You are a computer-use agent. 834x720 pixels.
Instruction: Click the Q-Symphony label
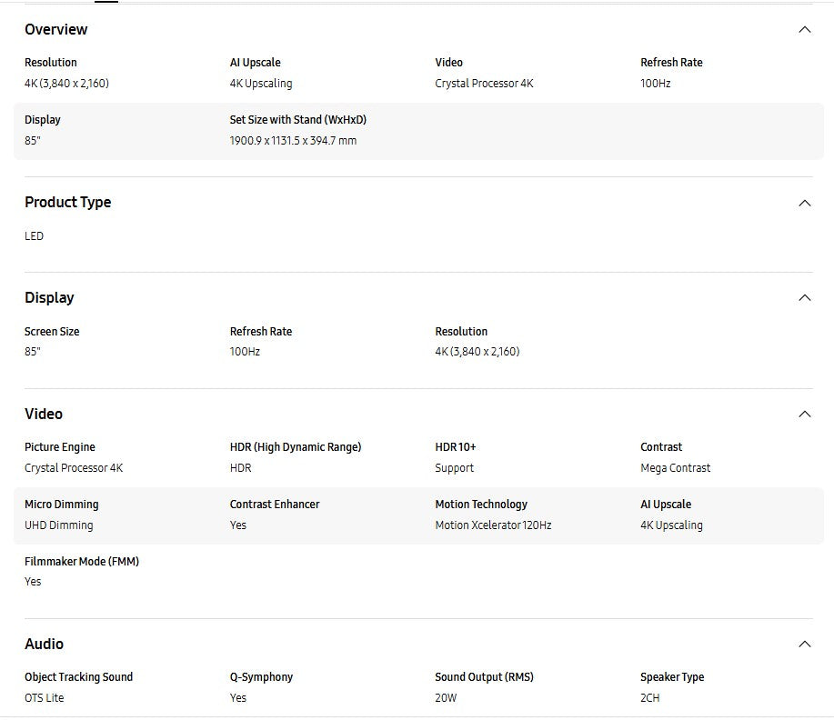tap(261, 677)
